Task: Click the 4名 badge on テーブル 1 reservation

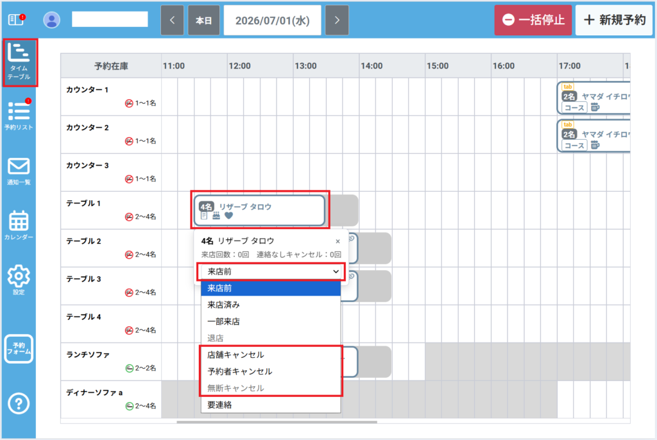Action: pos(207,207)
